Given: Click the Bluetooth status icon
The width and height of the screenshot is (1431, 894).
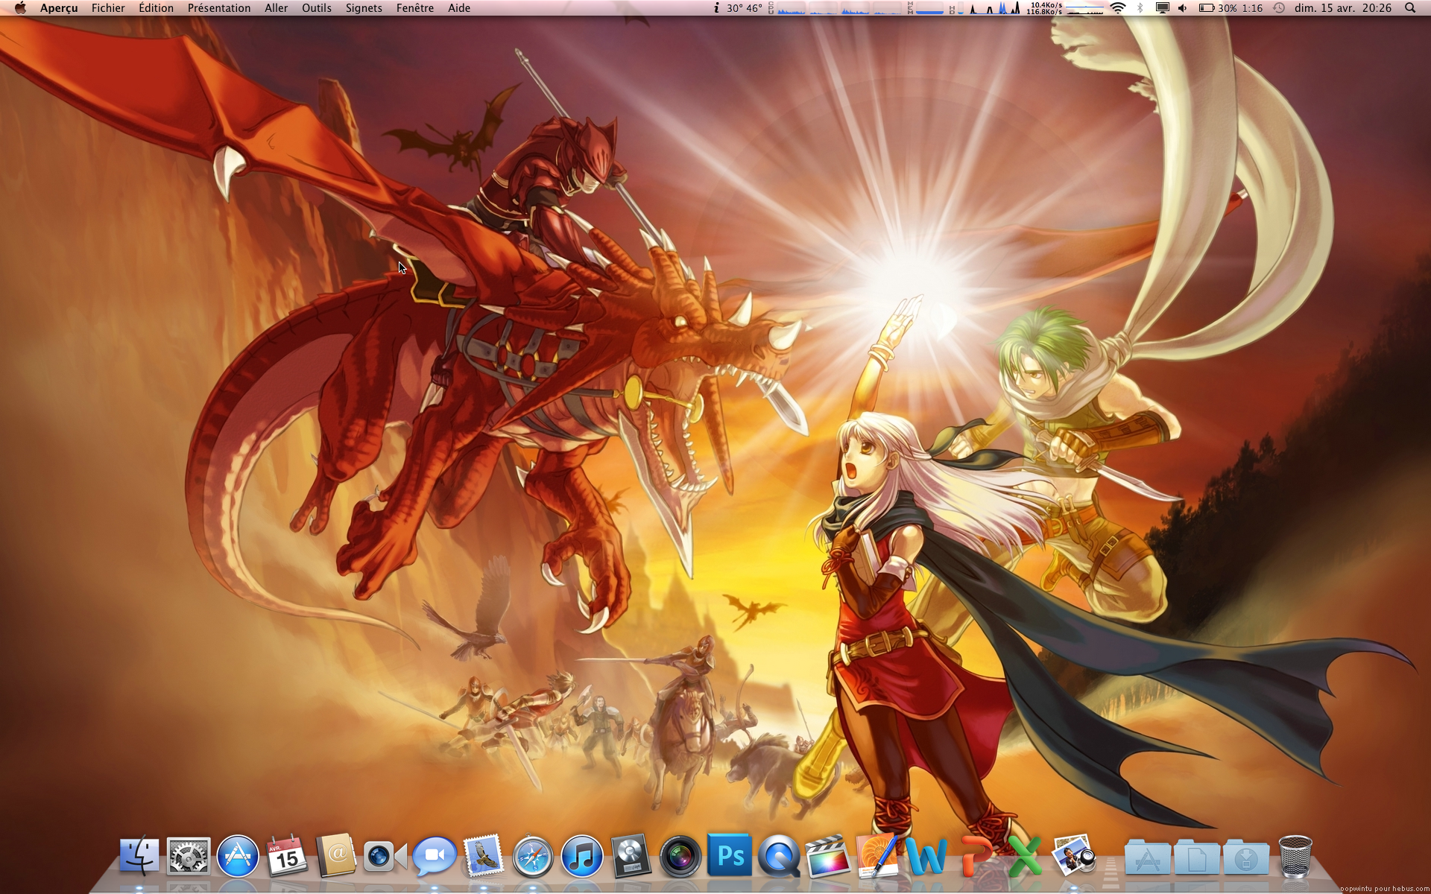Looking at the screenshot, I should pyautogui.click(x=1140, y=8).
